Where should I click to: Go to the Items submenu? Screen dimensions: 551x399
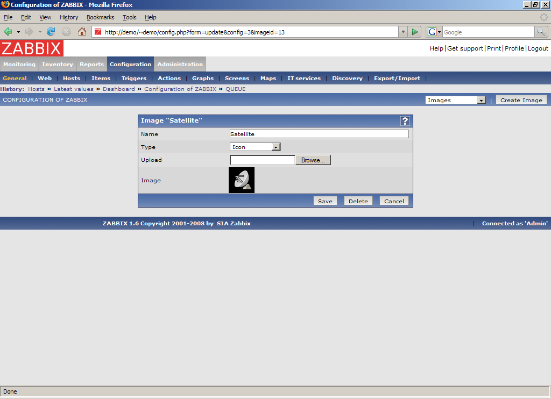point(101,79)
